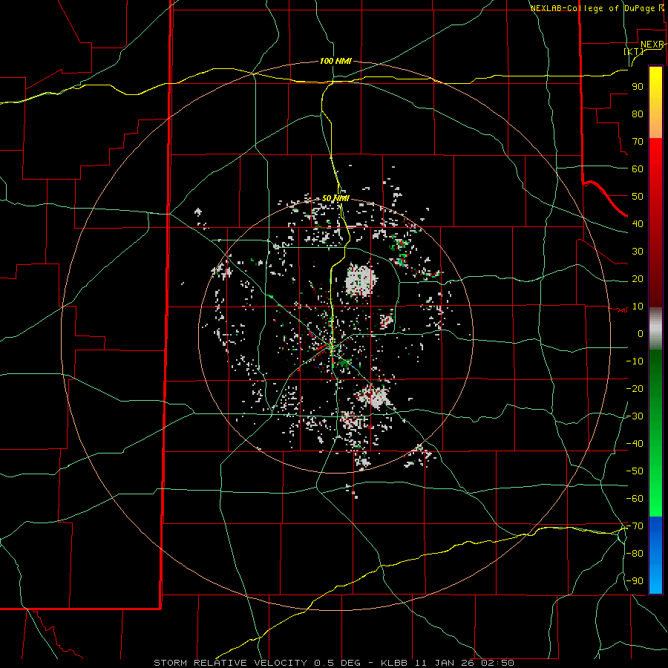Screen dimensions: 668x668
Task: Click the "0.5 DEG" elevation text in the footer
Action: pos(338,663)
